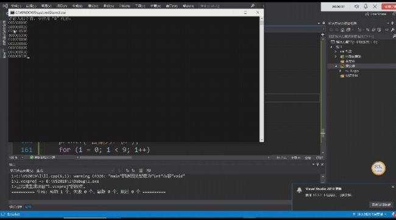Click the console window vertical scrollbar
This screenshot has height=220, width=396.
pos(261,79)
